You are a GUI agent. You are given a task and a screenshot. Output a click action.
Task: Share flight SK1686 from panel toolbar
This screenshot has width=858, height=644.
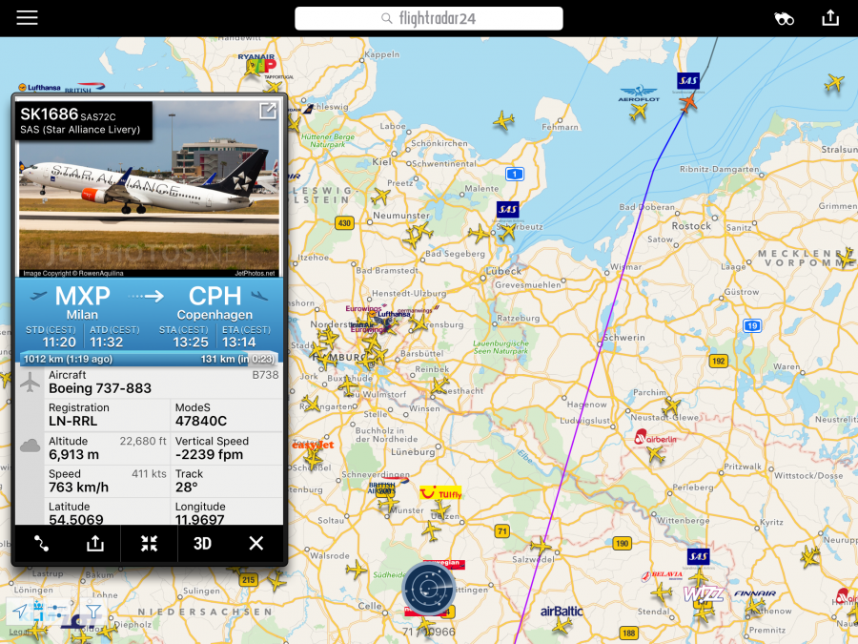(x=95, y=543)
